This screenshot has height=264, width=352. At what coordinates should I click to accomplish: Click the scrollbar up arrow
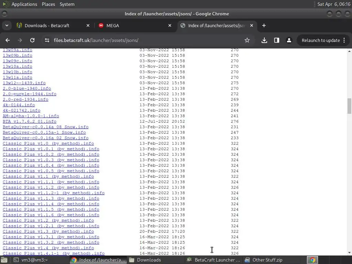point(349,51)
